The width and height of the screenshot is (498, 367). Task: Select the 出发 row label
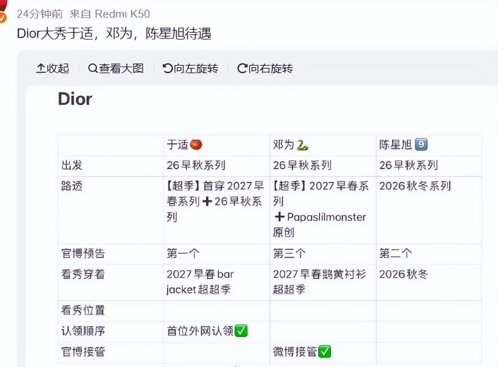72,165
